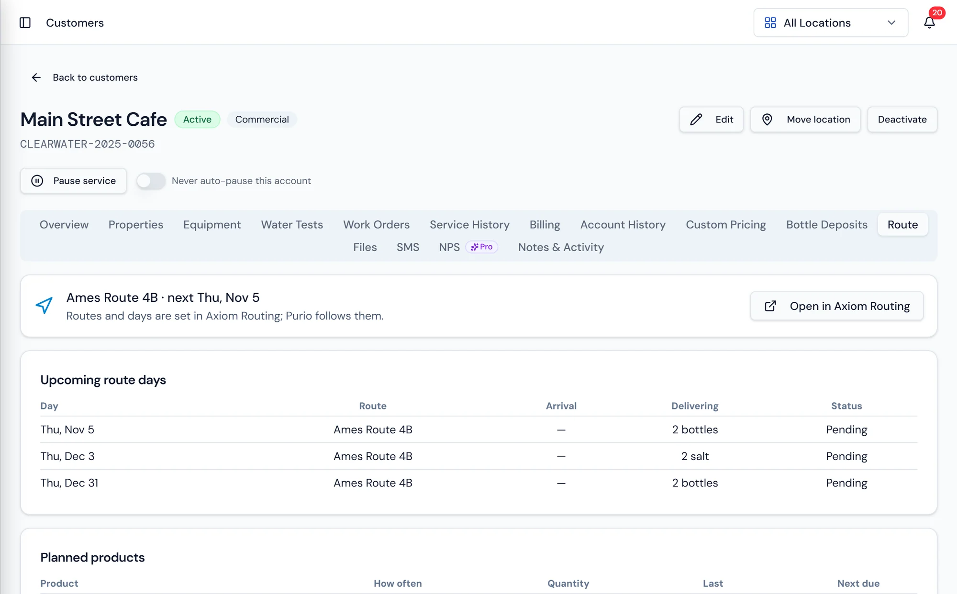Switch to the Water Tests tab

pos(292,225)
